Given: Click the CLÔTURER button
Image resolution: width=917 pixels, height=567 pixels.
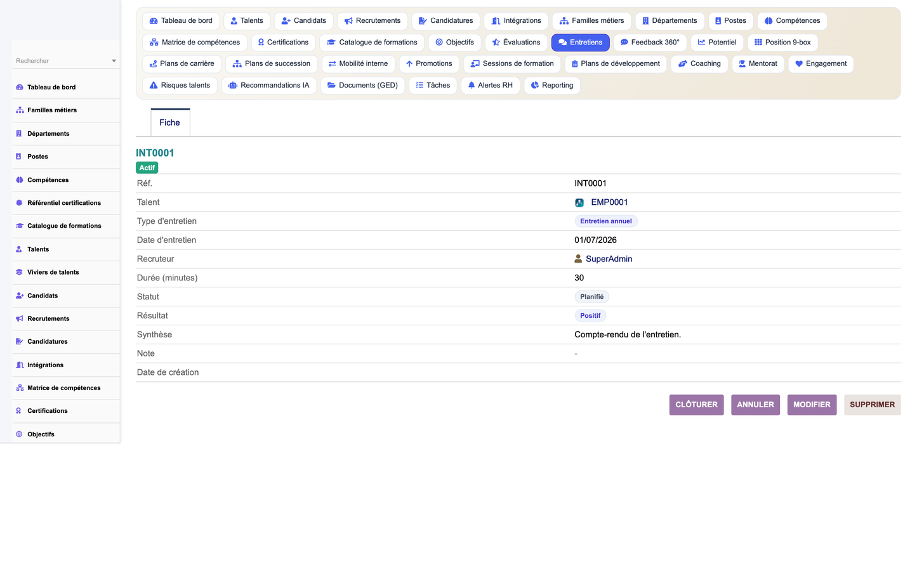Looking at the screenshot, I should pyautogui.click(x=696, y=405).
